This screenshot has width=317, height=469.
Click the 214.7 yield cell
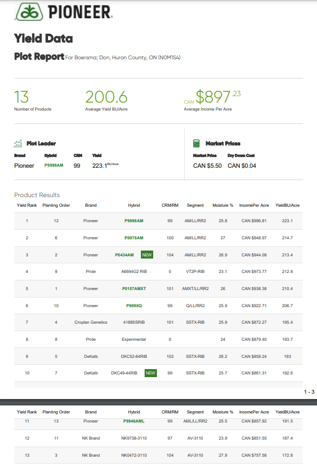[288, 238]
